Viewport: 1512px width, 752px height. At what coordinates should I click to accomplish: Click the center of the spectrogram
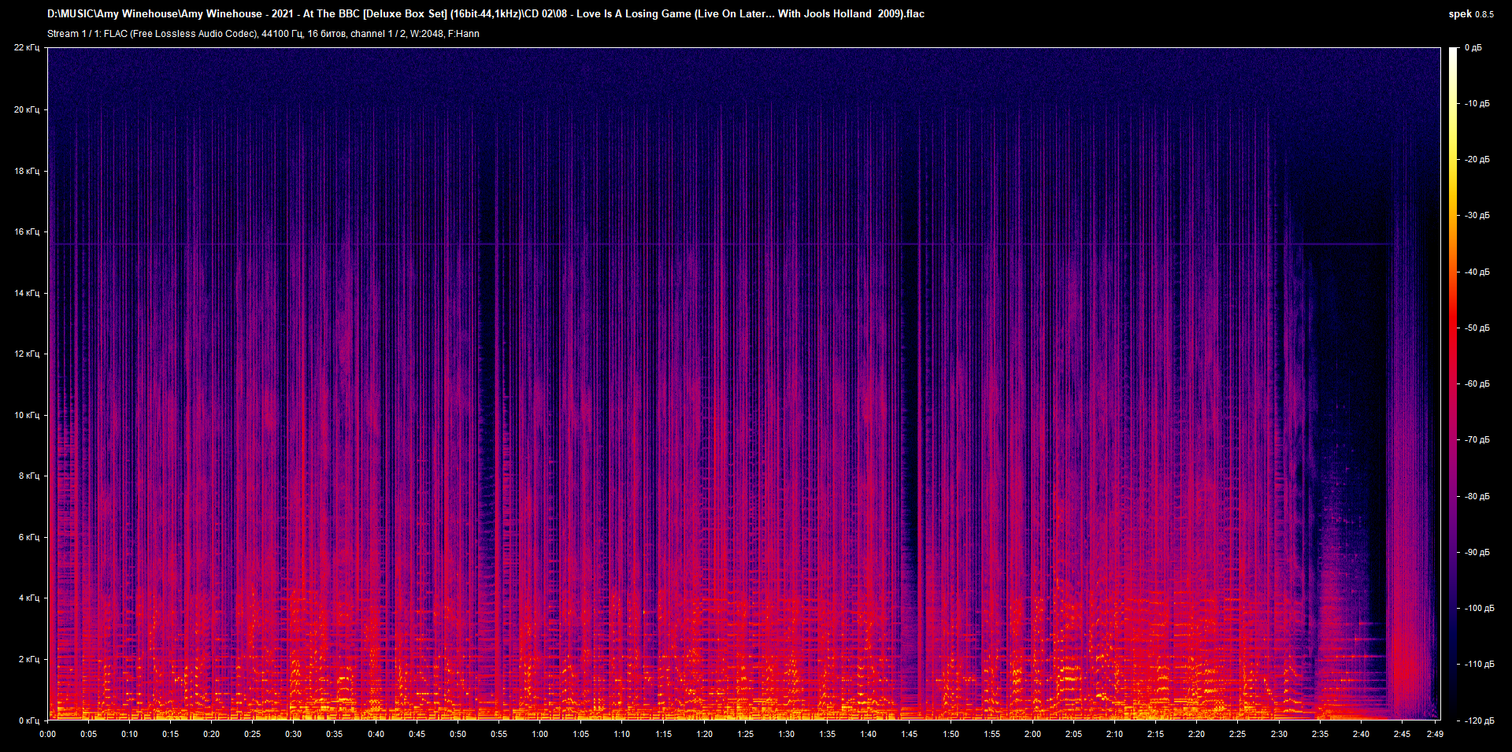point(744,383)
